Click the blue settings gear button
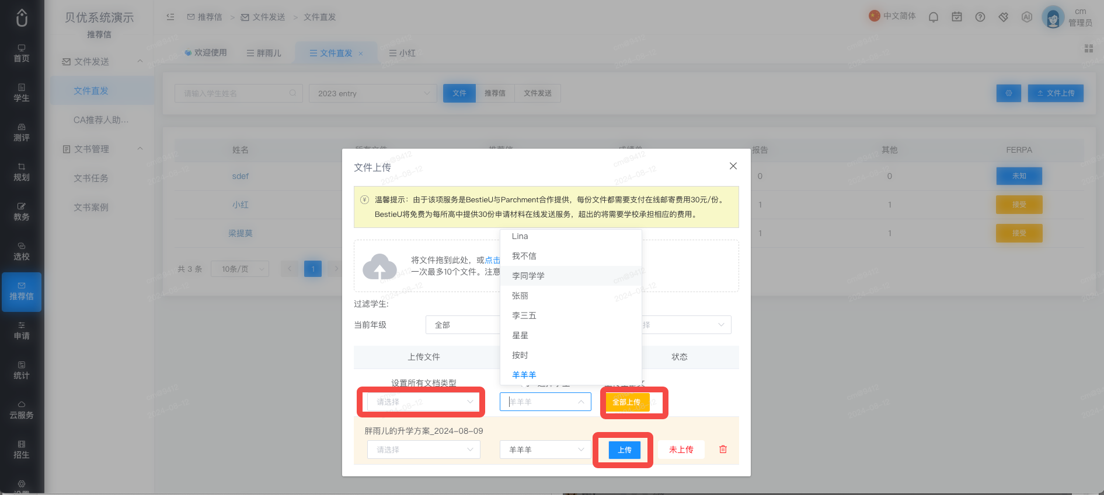 click(1008, 93)
